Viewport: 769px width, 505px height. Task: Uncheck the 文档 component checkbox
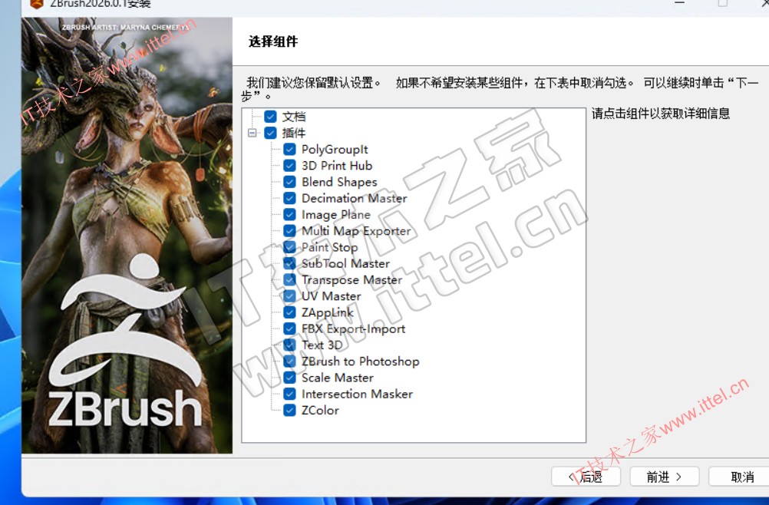click(x=270, y=117)
